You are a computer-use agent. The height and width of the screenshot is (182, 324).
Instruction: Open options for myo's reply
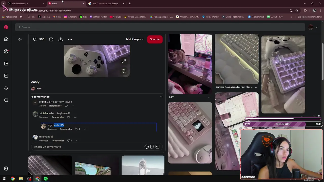click(85, 129)
